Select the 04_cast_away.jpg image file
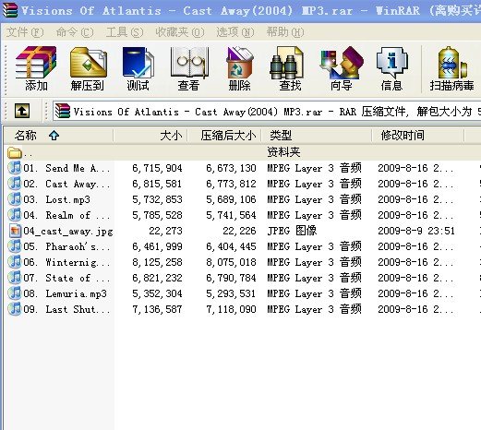481x430 pixels. coord(67,231)
